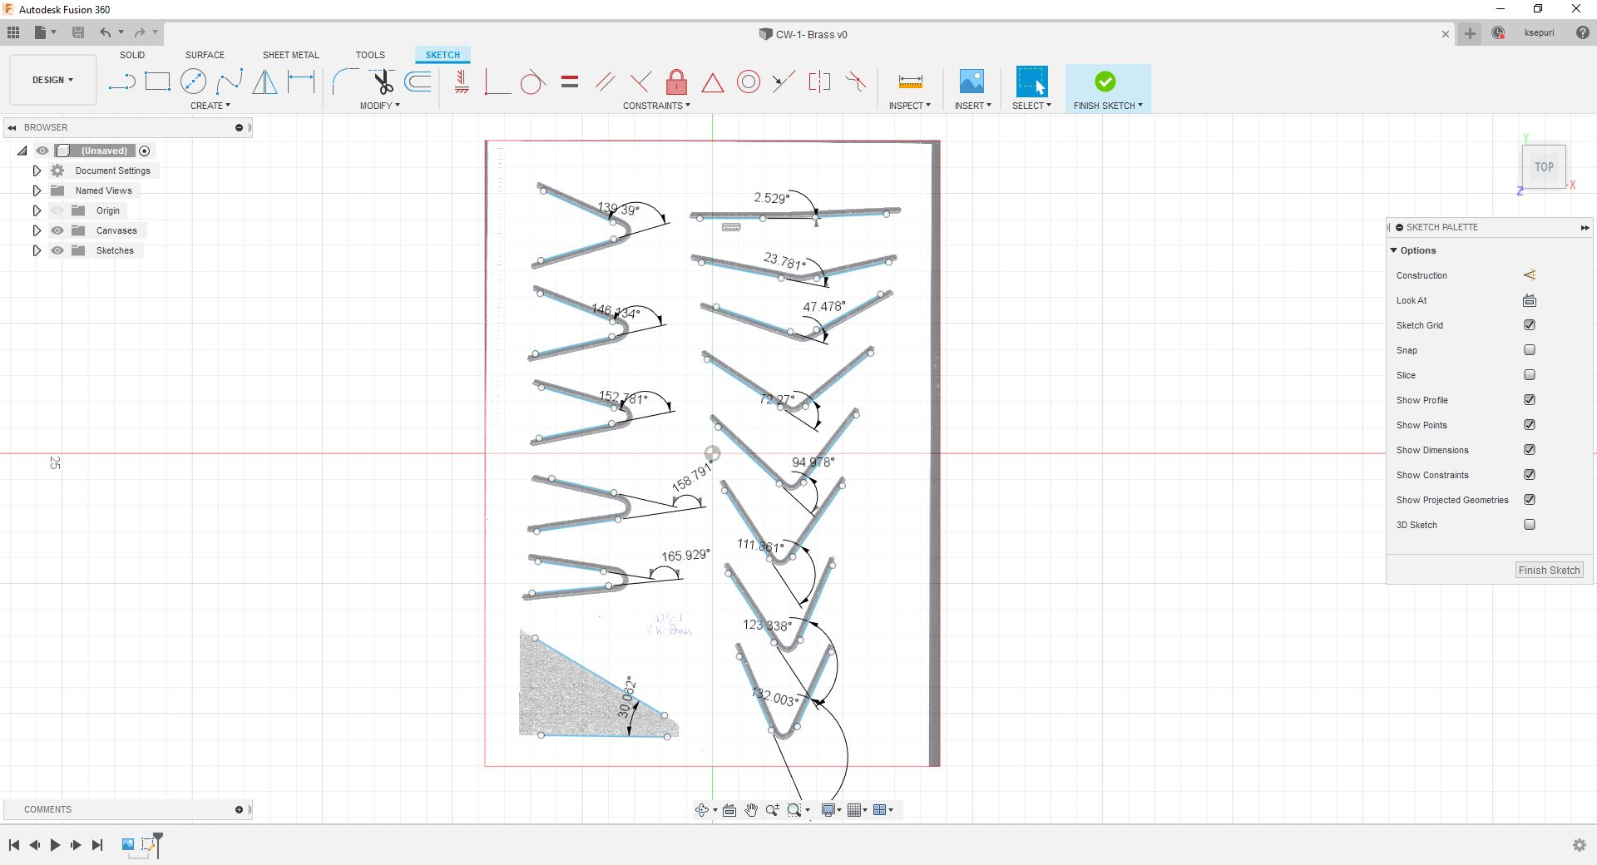
Task: Select the Concentric constraint icon
Action: click(x=749, y=82)
